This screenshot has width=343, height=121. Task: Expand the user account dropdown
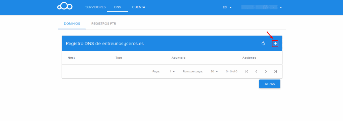261,7
